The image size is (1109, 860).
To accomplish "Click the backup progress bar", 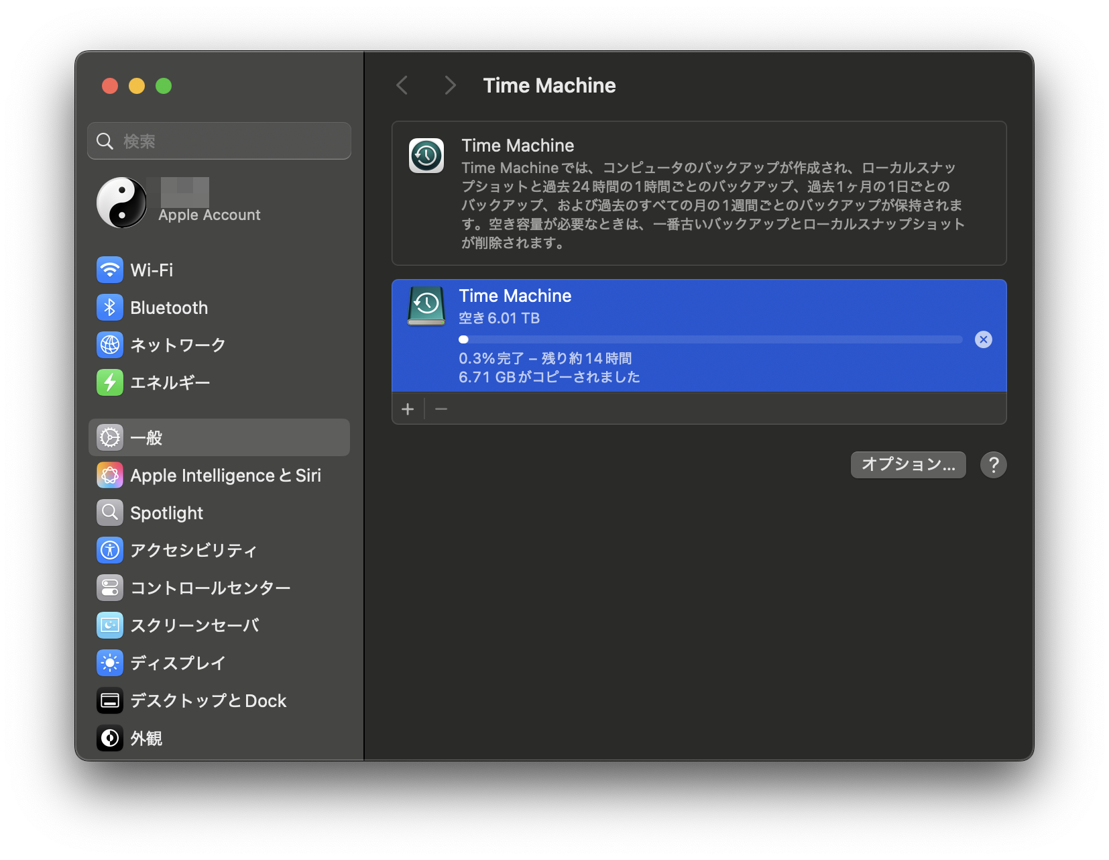I will [x=711, y=339].
